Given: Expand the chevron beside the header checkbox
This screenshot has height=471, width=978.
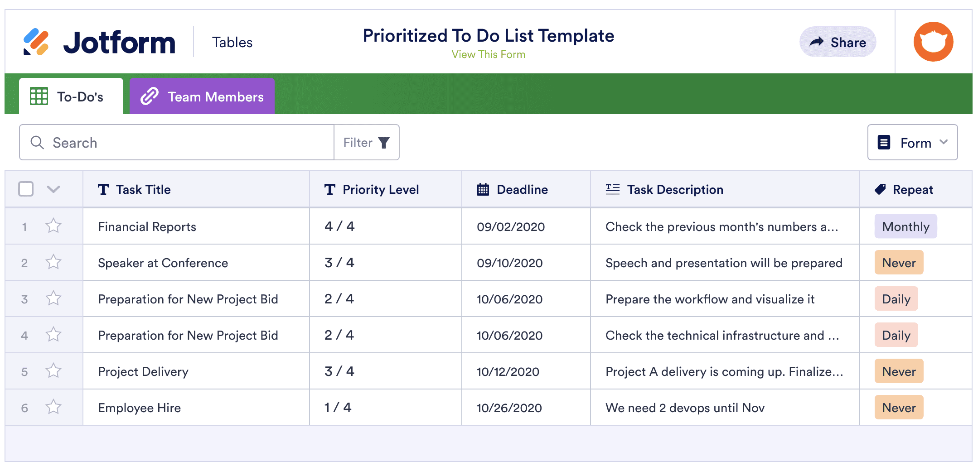Looking at the screenshot, I should [53, 189].
